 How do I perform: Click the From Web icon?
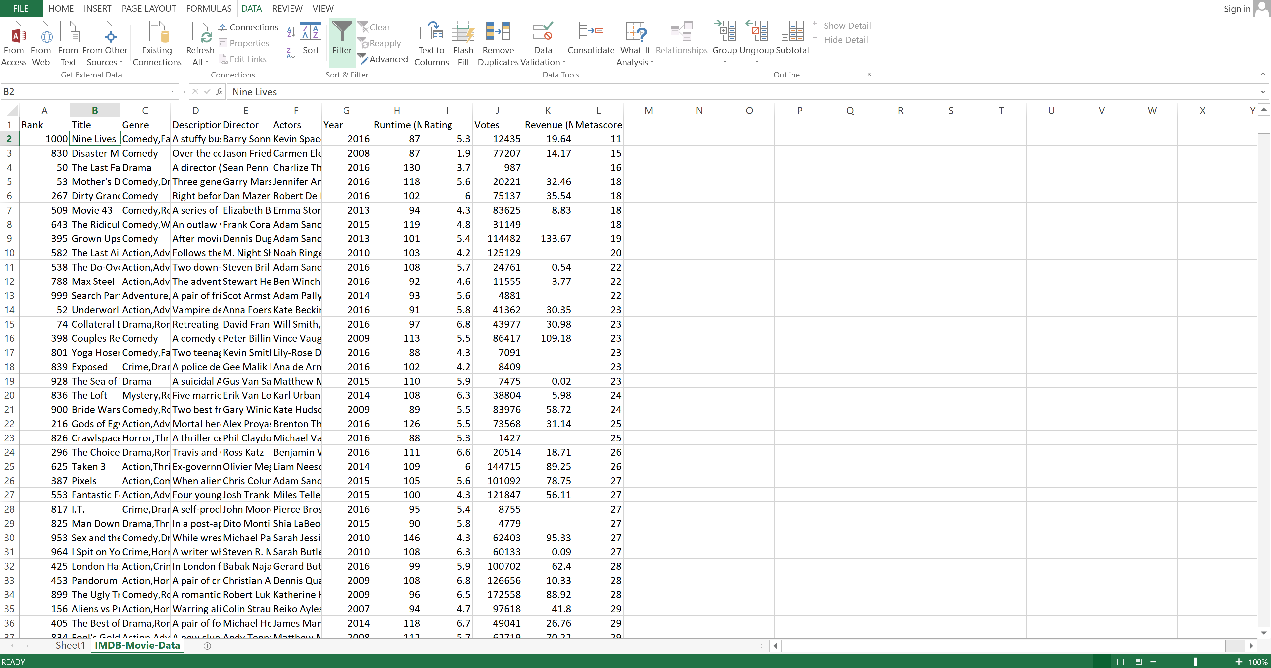click(x=41, y=43)
